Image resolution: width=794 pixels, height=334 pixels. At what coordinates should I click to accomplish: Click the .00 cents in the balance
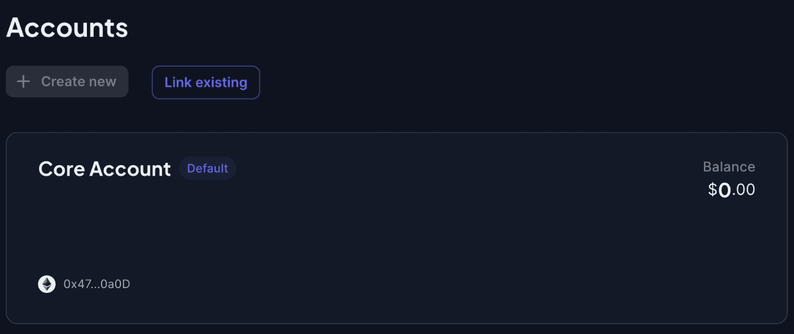743,190
